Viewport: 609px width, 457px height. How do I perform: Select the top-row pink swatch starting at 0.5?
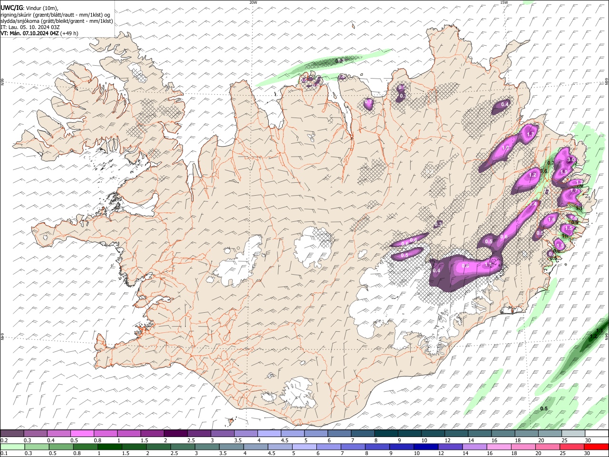coord(82,434)
